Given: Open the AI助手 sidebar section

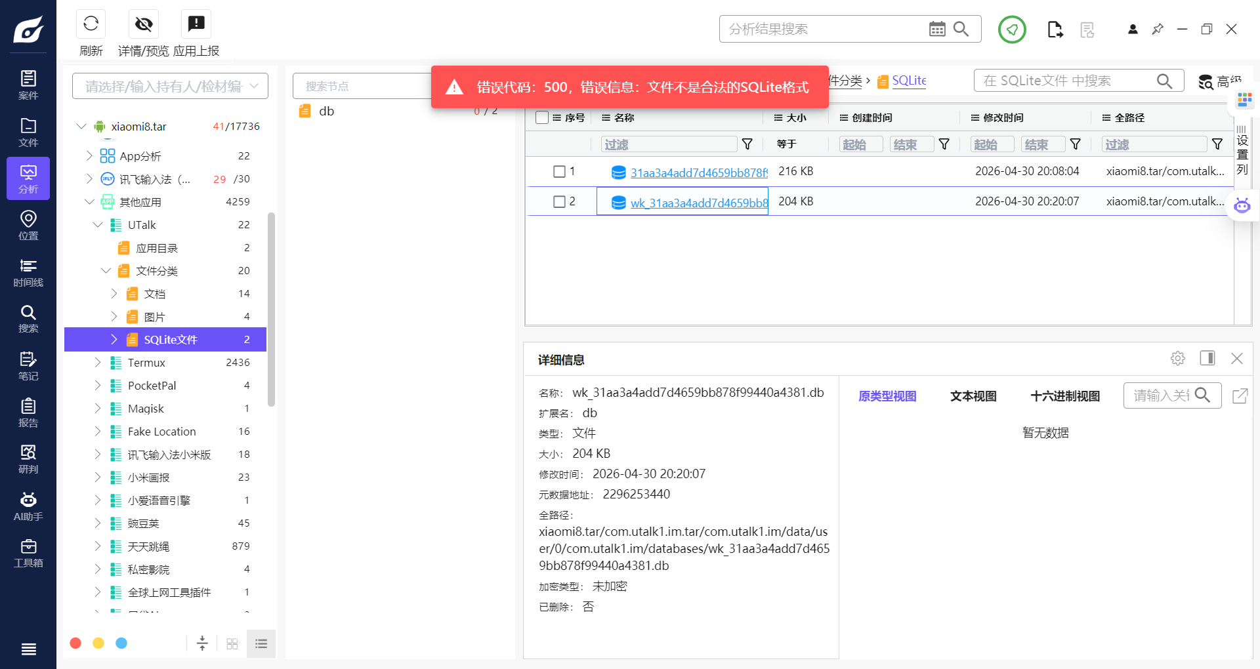Looking at the screenshot, I should (28, 506).
